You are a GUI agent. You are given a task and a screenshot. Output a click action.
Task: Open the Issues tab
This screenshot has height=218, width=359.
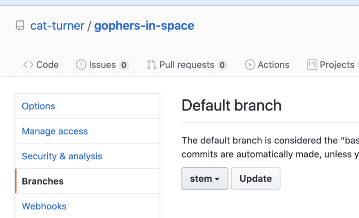(x=102, y=65)
